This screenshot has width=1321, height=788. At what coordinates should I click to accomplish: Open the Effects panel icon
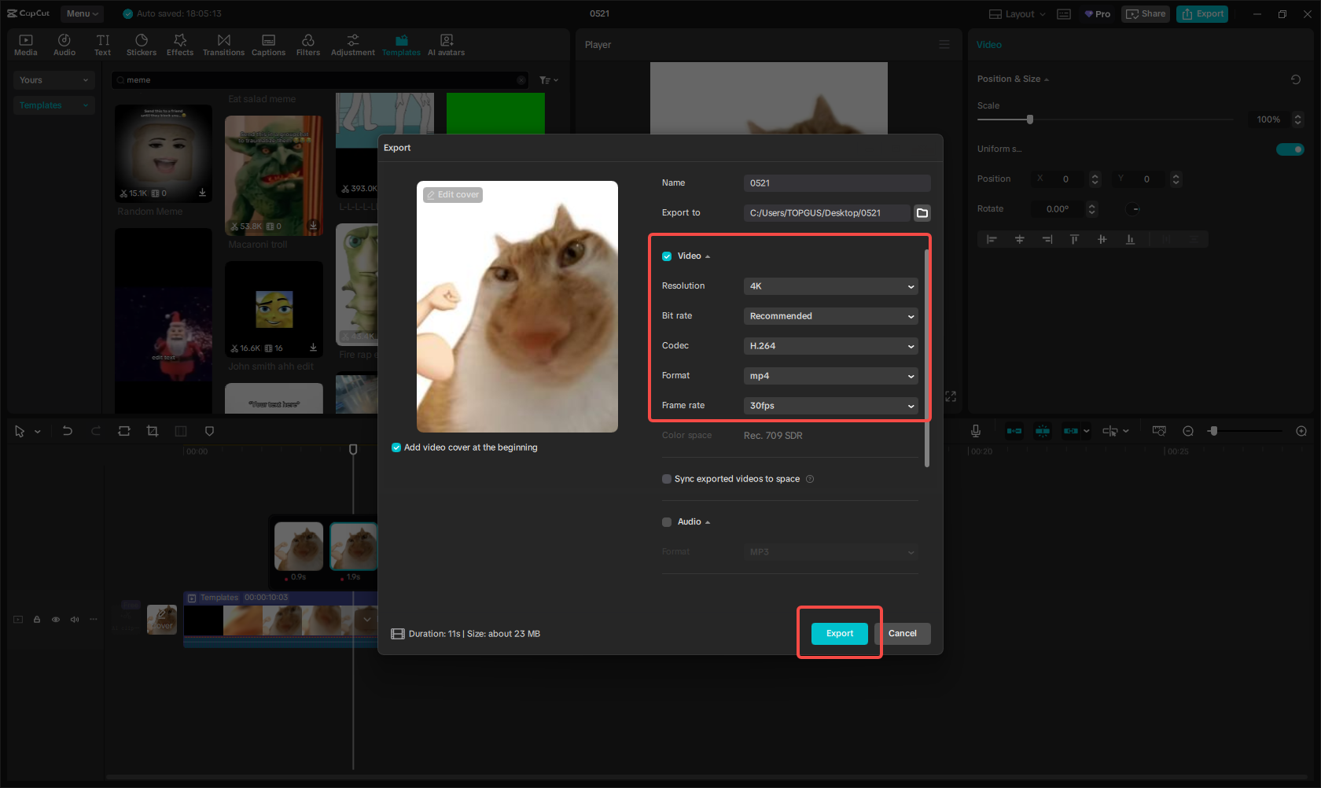(180, 45)
